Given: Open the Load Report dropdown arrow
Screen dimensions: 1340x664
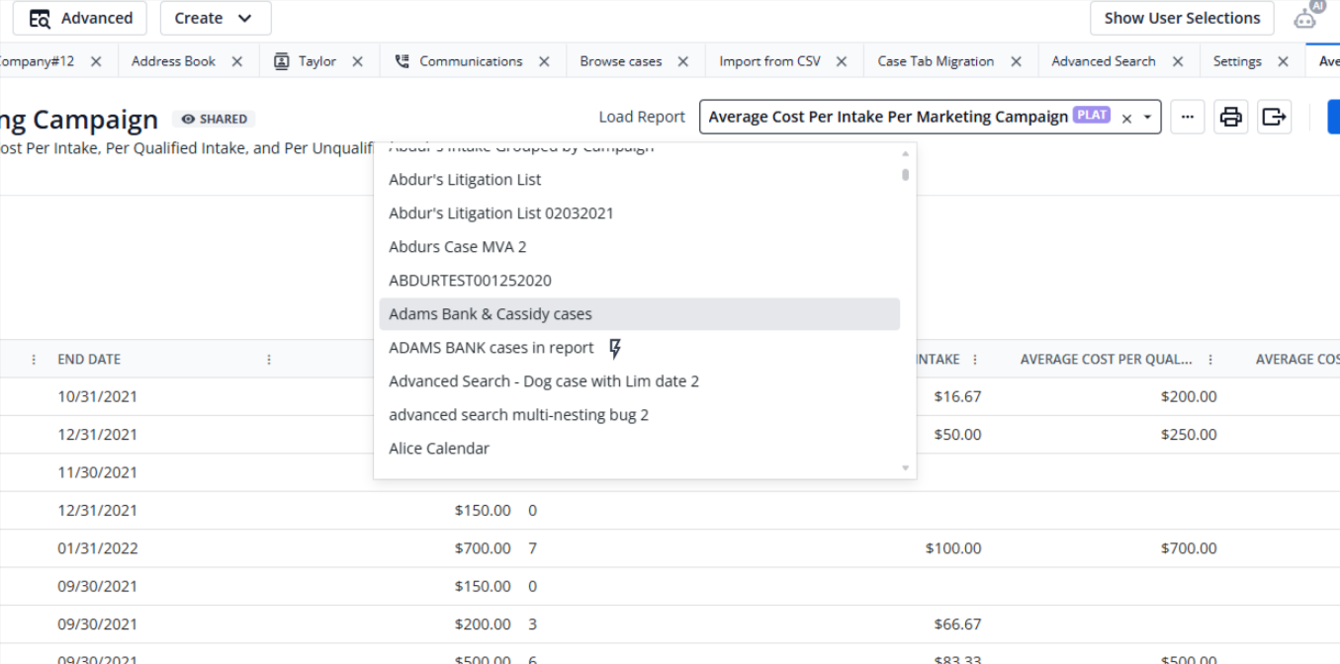Looking at the screenshot, I should [x=1149, y=117].
